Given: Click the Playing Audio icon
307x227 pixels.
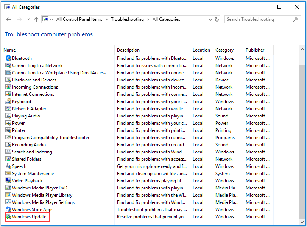Looking at the screenshot, I should click(8, 116).
